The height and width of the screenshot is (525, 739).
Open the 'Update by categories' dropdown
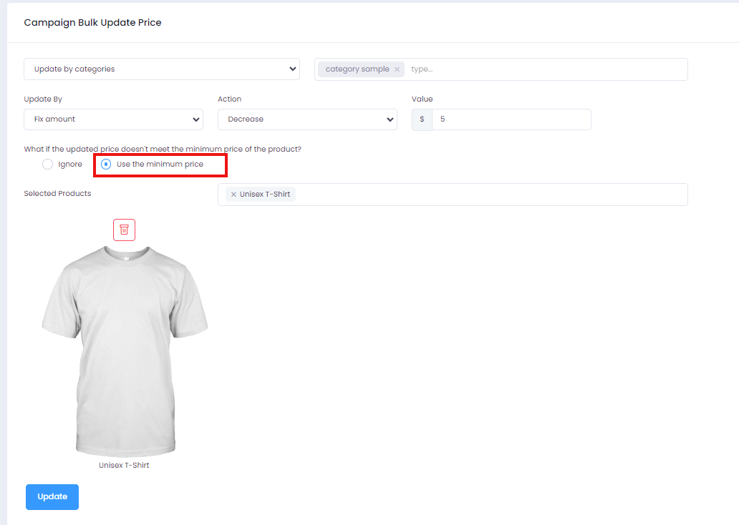coord(162,69)
